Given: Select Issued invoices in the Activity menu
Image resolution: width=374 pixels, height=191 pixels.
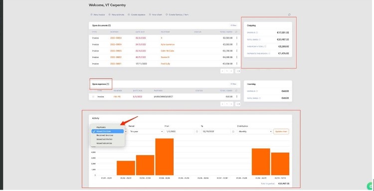Looking at the screenshot, I should (x=108, y=131).
